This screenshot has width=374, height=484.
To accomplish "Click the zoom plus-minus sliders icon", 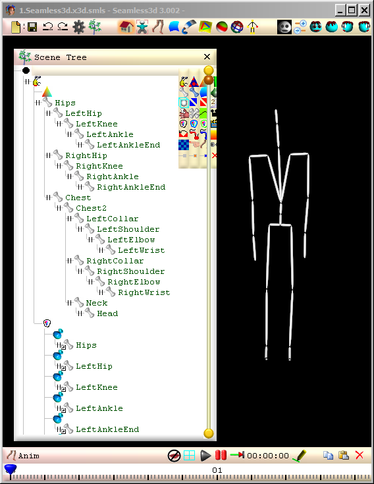I will pos(300,27).
